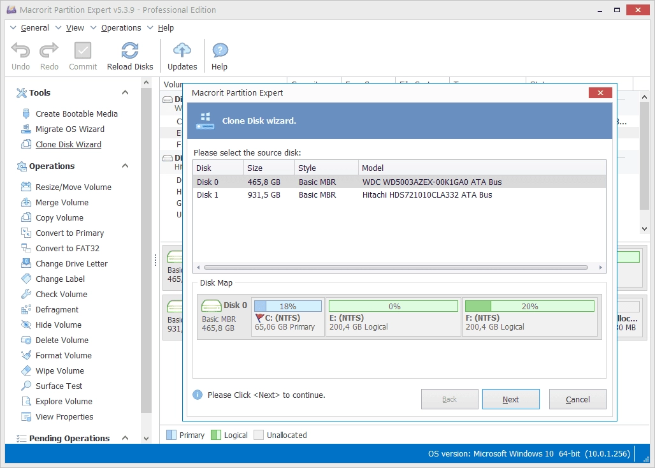655x468 pixels.
Task: Click the E: 0% usage bar
Action: click(x=394, y=306)
